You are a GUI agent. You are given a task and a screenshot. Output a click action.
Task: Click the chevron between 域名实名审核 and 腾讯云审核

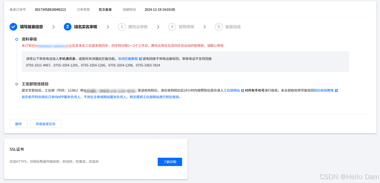coord(107,27)
